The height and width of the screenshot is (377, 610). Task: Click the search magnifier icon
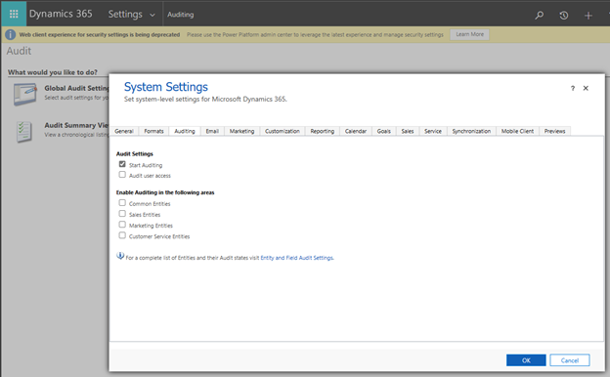point(540,16)
